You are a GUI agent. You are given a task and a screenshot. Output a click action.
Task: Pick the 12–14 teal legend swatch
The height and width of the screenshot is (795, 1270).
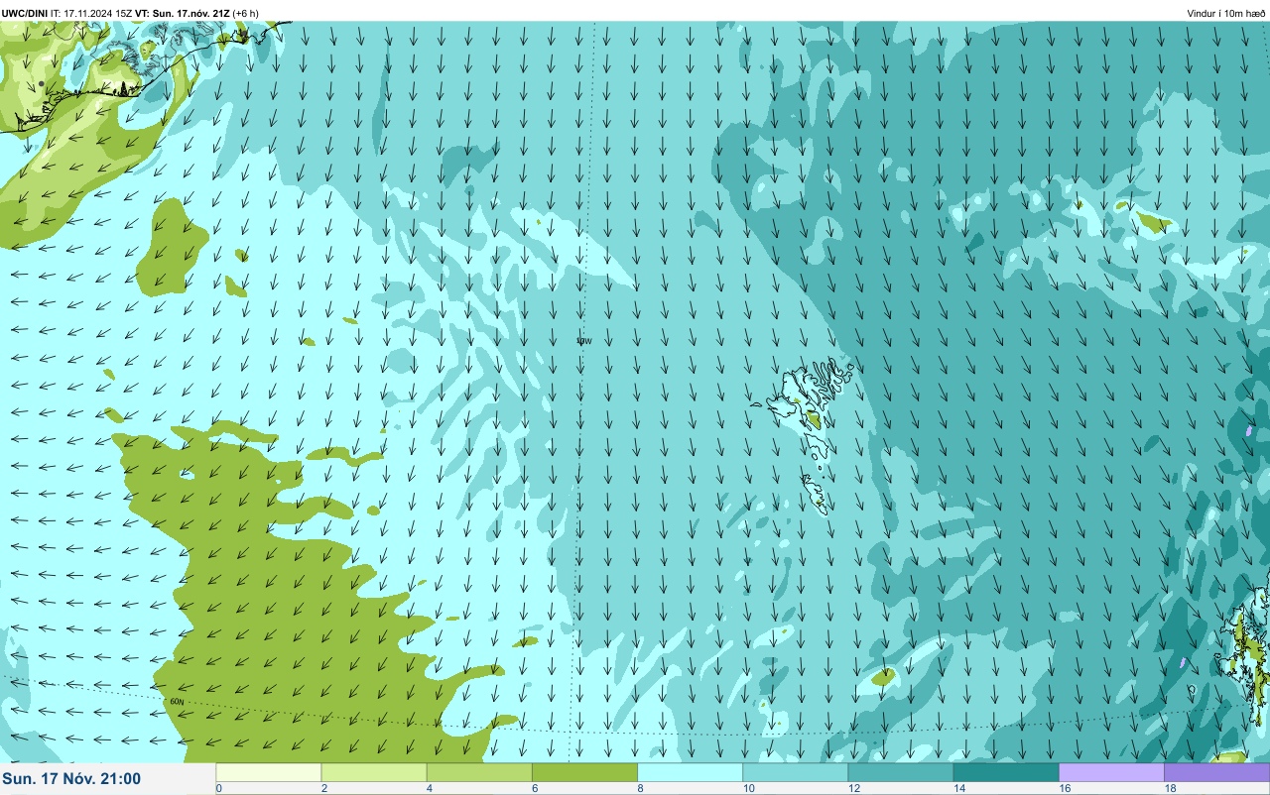point(900,772)
